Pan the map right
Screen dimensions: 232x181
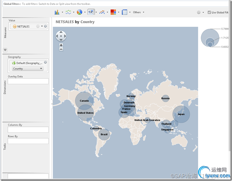point(65,36)
